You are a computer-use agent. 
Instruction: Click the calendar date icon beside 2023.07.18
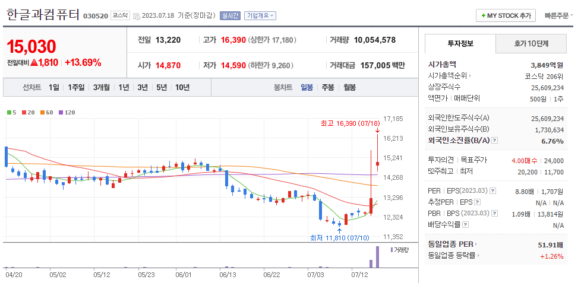(137, 16)
